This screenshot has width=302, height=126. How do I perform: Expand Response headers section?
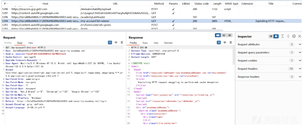[x=269, y=77]
